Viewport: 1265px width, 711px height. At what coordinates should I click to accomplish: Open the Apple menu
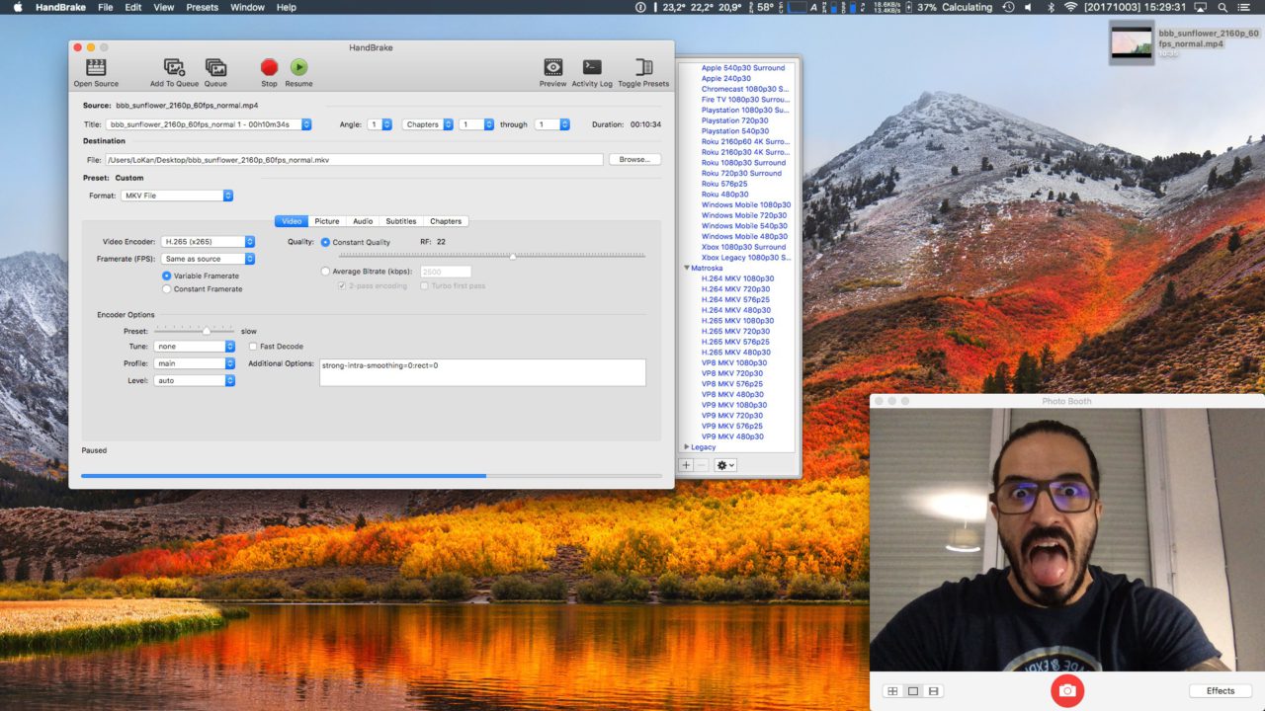coord(18,7)
